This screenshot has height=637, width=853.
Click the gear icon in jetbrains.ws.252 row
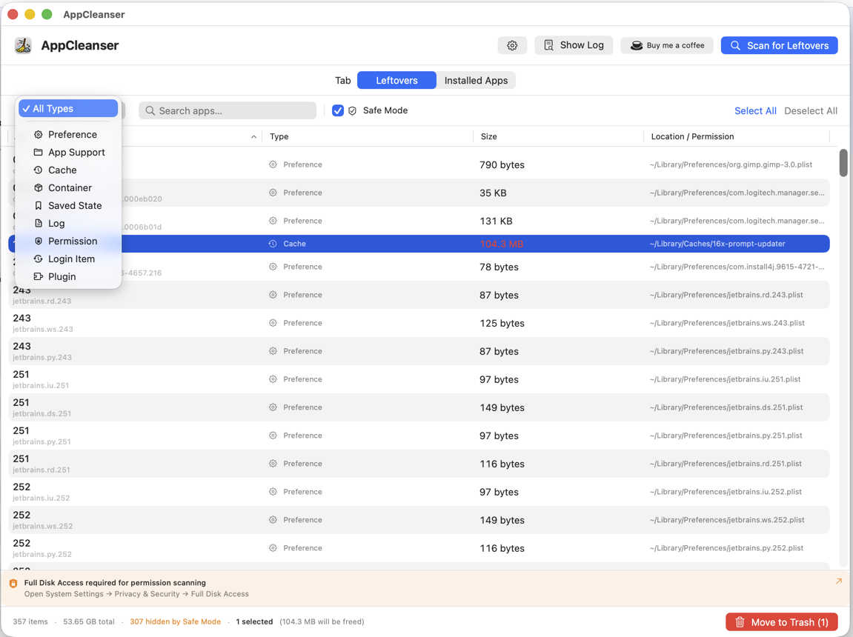point(273,520)
